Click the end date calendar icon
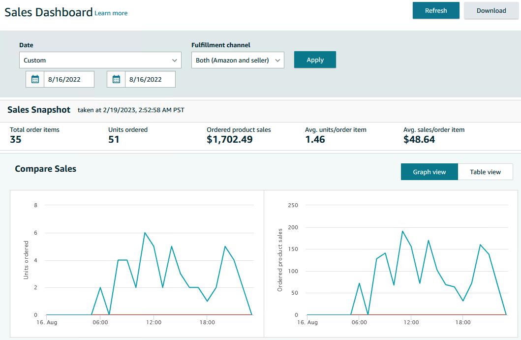The width and height of the screenshot is (521, 340). tap(116, 79)
